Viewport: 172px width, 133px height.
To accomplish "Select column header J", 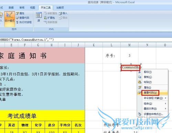I will pos(78,45).
